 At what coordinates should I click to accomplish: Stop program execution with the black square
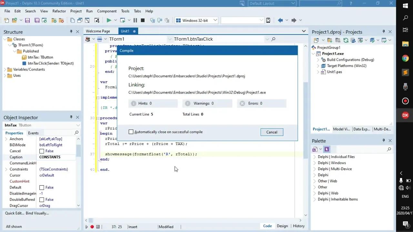143,20
